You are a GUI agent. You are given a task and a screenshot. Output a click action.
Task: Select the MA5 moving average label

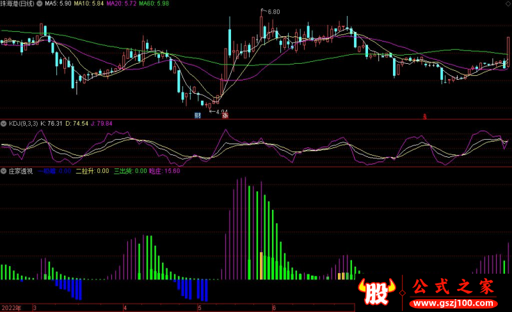point(57,4)
